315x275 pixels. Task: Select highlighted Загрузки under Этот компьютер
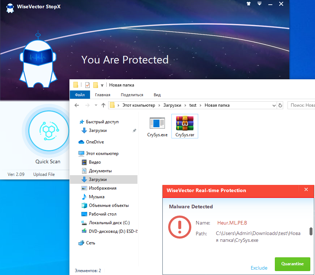[104, 179]
